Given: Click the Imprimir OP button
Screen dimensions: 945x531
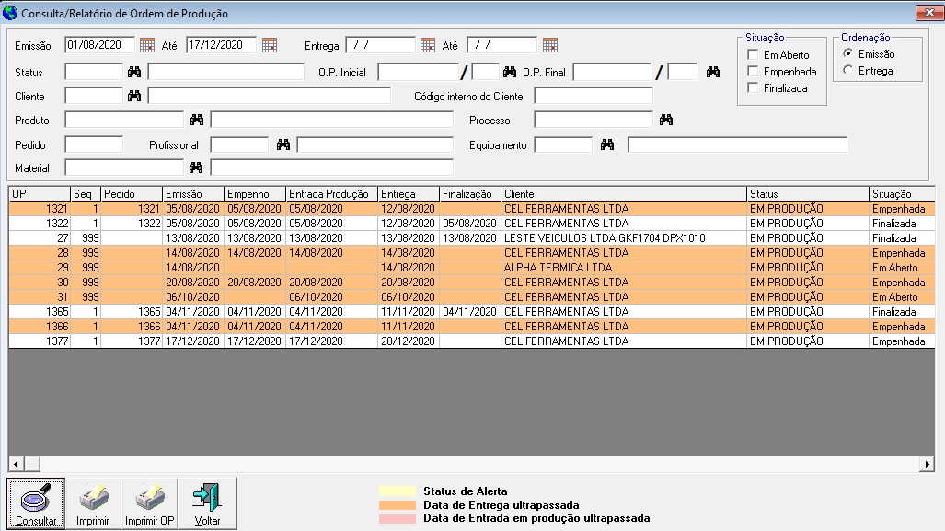Looking at the screenshot, I should click(x=150, y=504).
